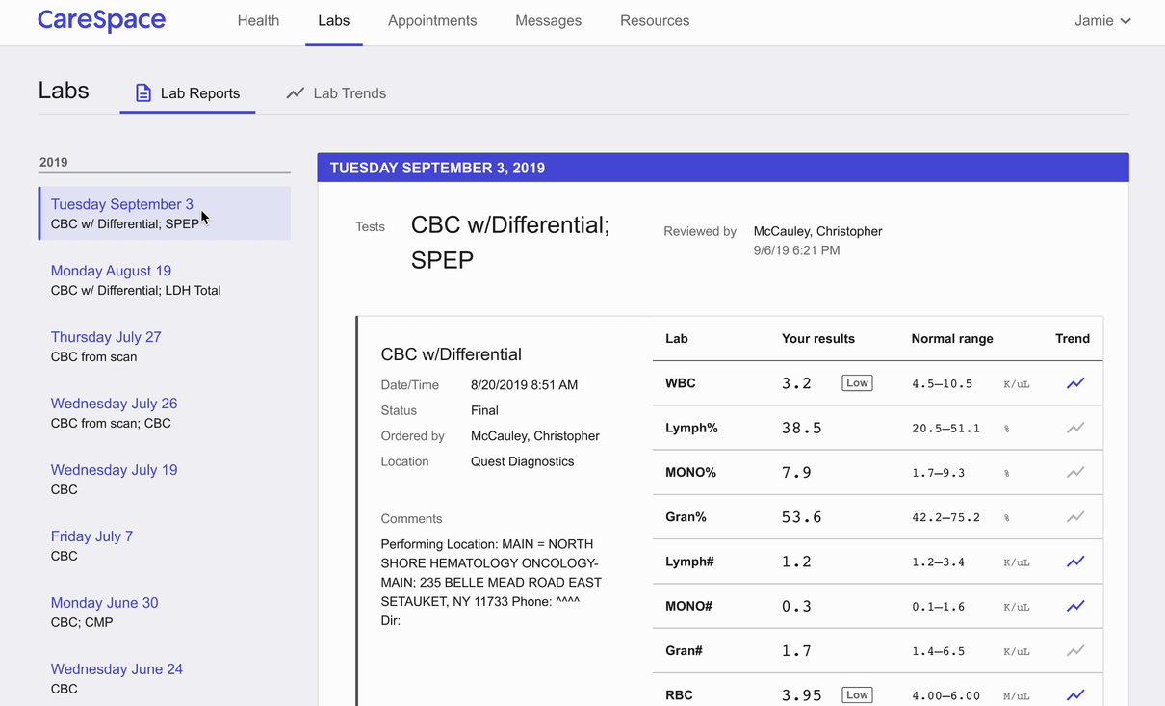1165x706 pixels.
Task: Open the Monday June 30 CBC; CMP report
Action: (104, 603)
